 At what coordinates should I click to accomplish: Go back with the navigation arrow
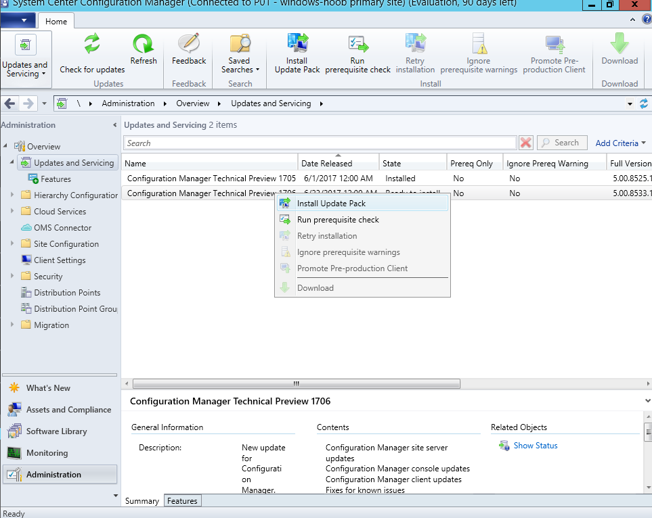(10, 103)
